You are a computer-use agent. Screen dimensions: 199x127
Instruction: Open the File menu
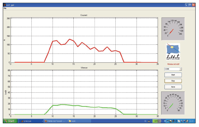pos(5,8)
